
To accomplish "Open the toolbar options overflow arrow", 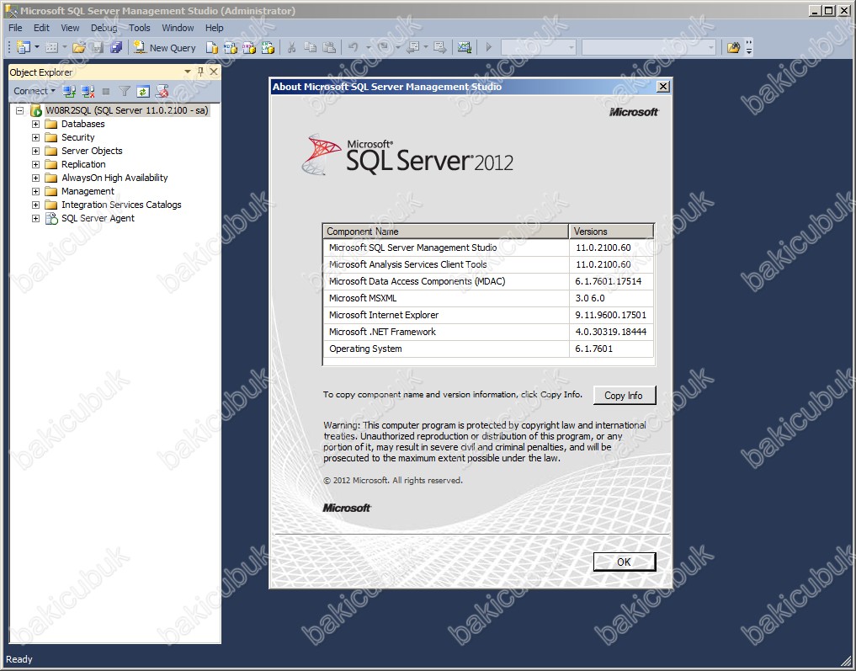I will (749, 48).
